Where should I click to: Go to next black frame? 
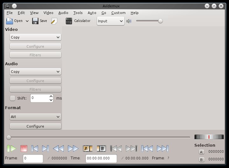(x=131, y=149)
